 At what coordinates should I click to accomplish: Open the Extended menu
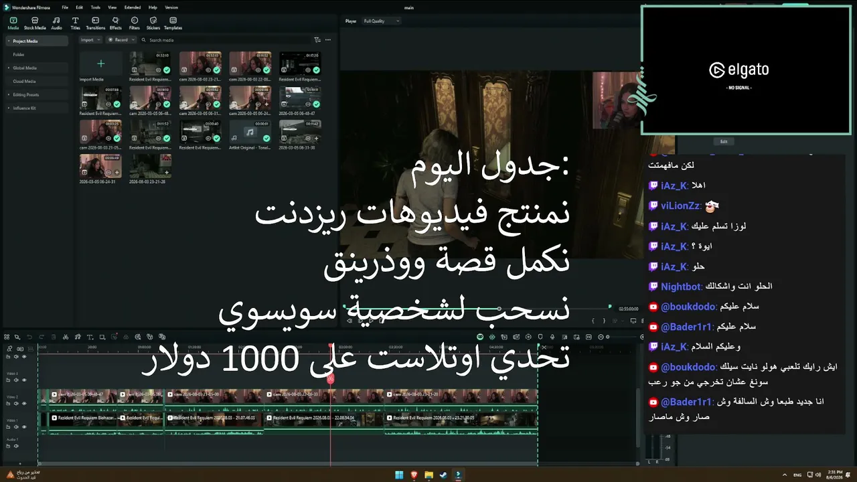coord(133,7)
